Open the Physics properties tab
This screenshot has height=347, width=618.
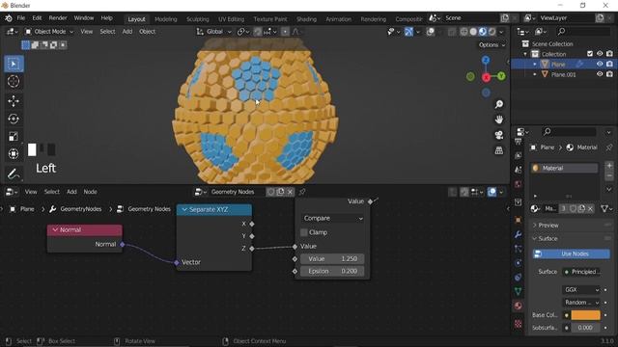(x=519, y=263)
